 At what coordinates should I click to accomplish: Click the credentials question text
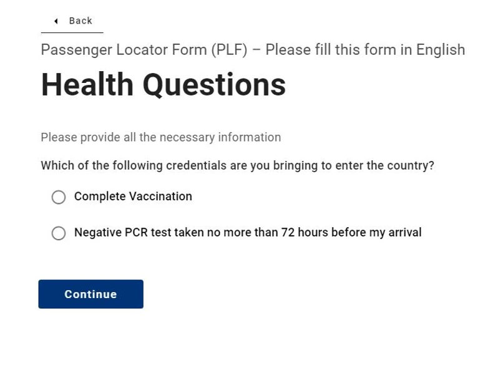coord(237,166)
